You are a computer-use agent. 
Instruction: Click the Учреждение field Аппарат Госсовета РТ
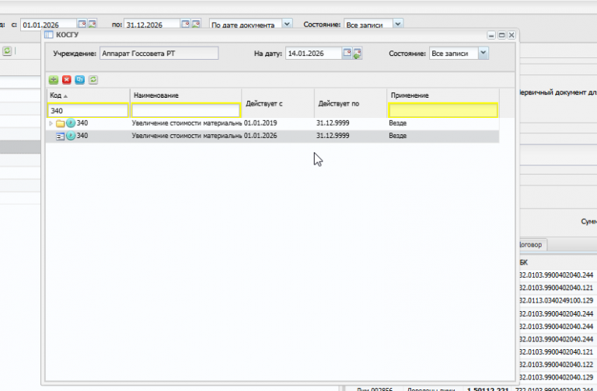pos(159,54)
